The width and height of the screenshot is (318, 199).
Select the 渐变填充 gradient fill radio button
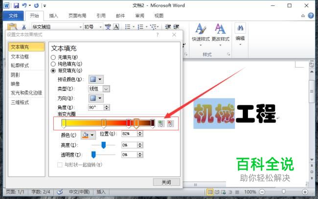[x=53, y=71]
